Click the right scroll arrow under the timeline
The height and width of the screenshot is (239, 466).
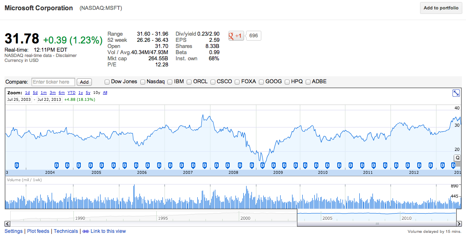(459, 224)
